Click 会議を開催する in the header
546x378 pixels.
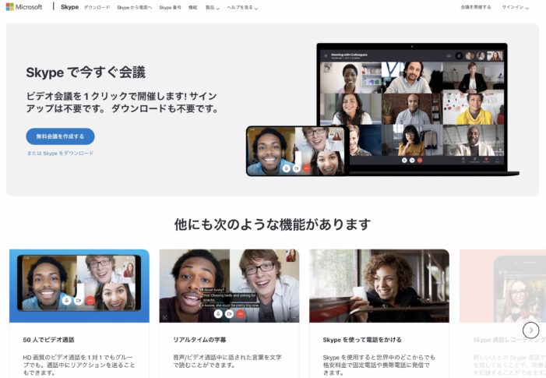point(475,7)
